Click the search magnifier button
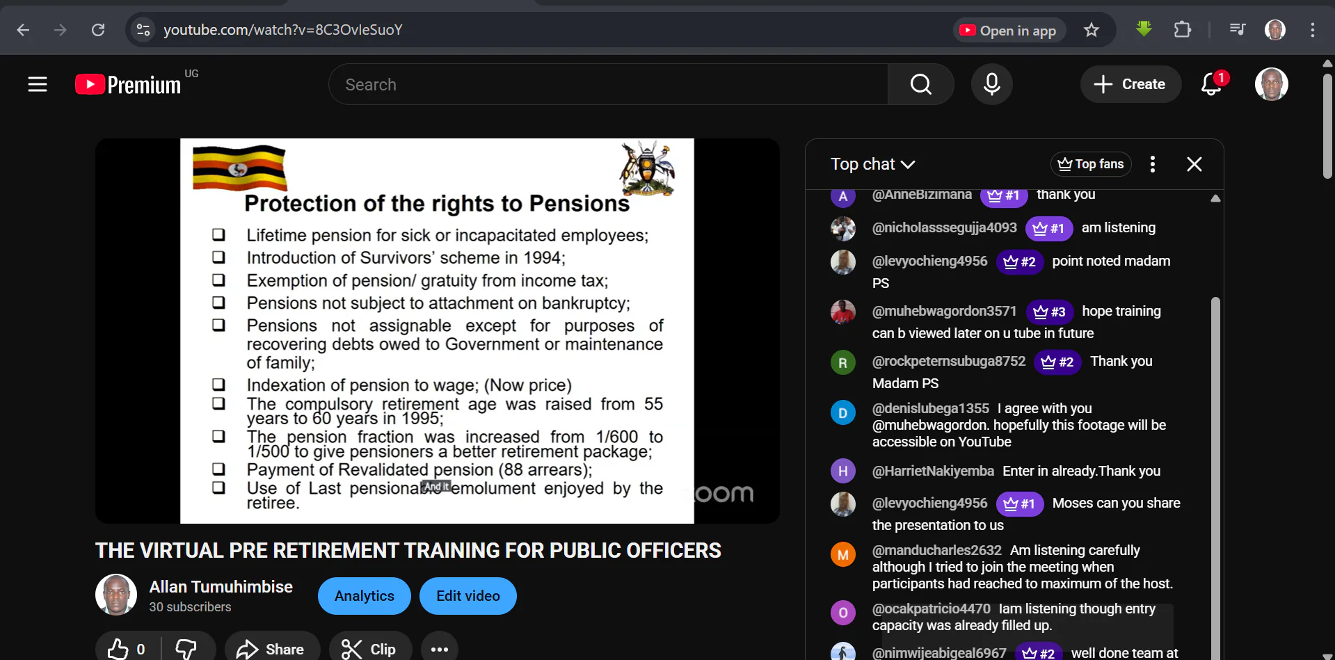This screenshot has width=1335, height=660. 920,84
